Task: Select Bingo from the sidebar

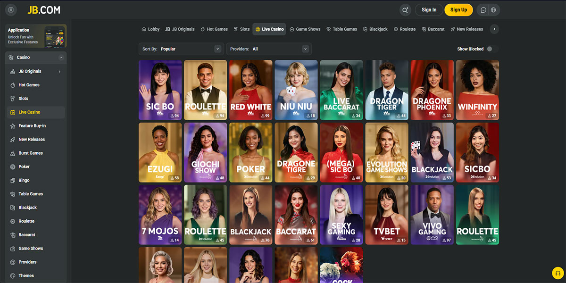Action: [24, 180]
